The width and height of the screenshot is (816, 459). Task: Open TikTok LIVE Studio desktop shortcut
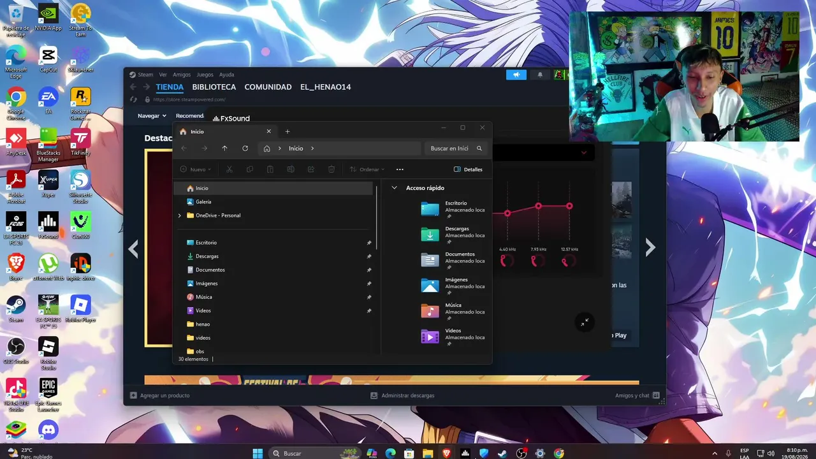(16, 395)
